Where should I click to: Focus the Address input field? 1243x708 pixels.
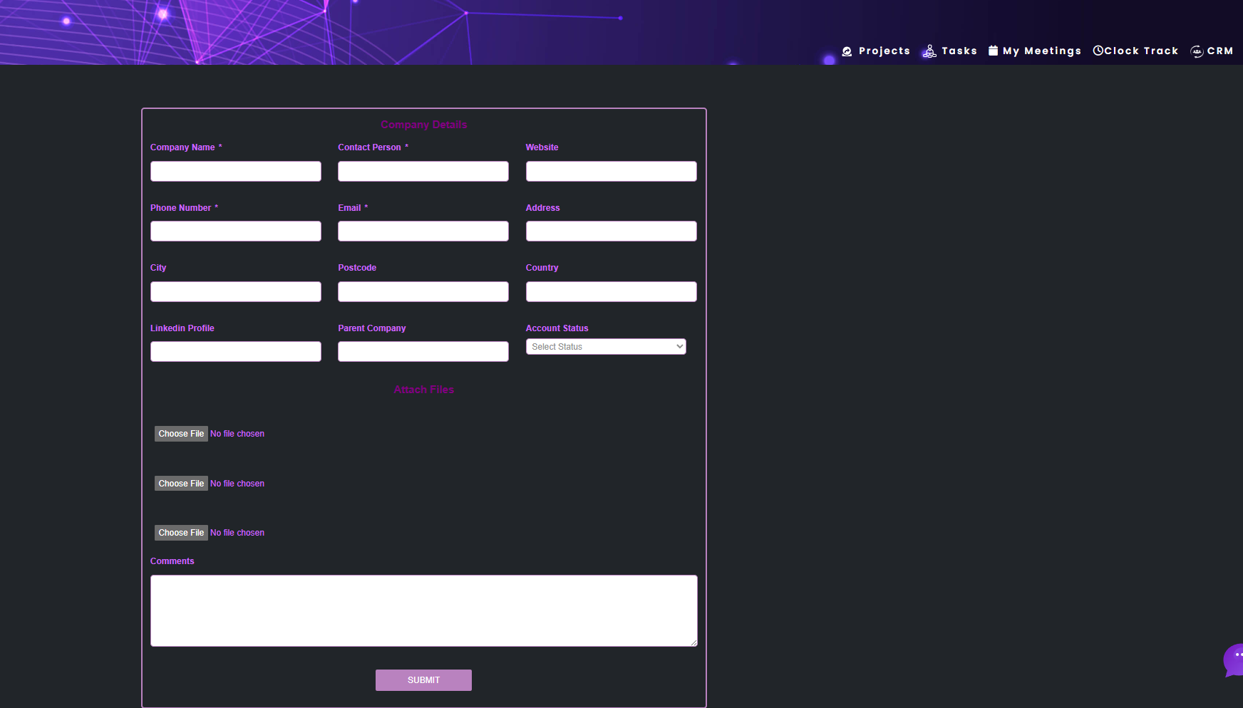(612, 231)
